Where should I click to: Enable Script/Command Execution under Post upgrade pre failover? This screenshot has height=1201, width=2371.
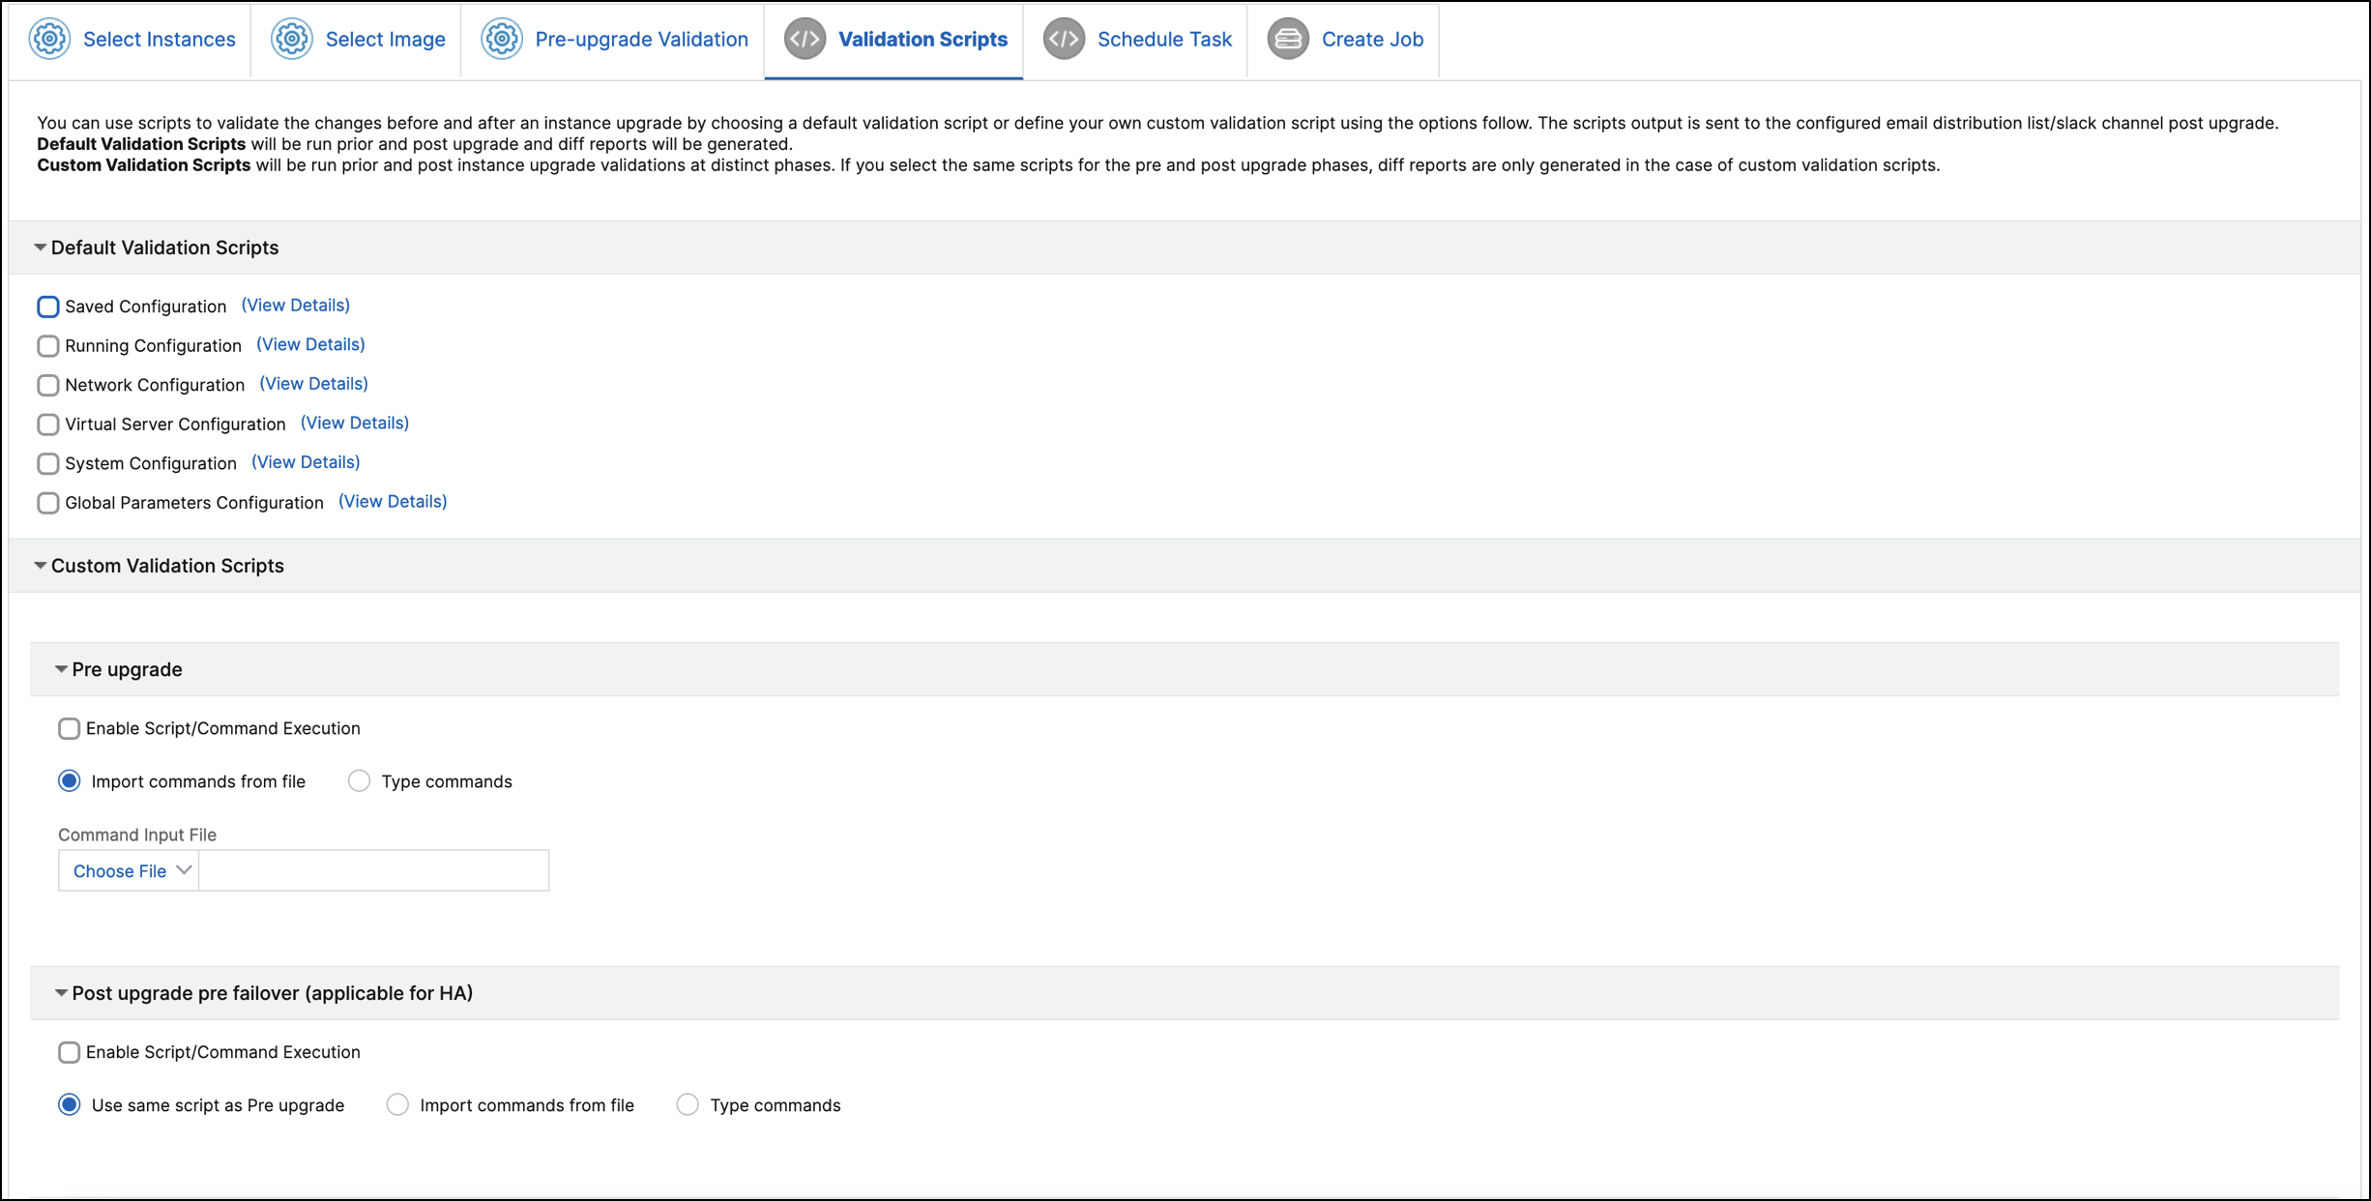(69, 1052)
